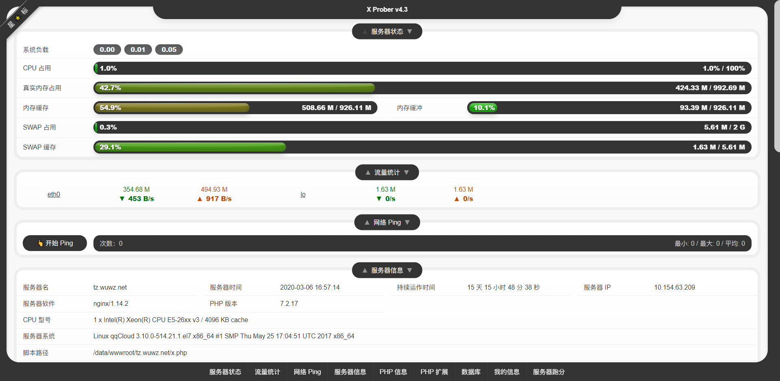Click the X Prober v4.3 title
780x381 pixels.
coord(387,9)
